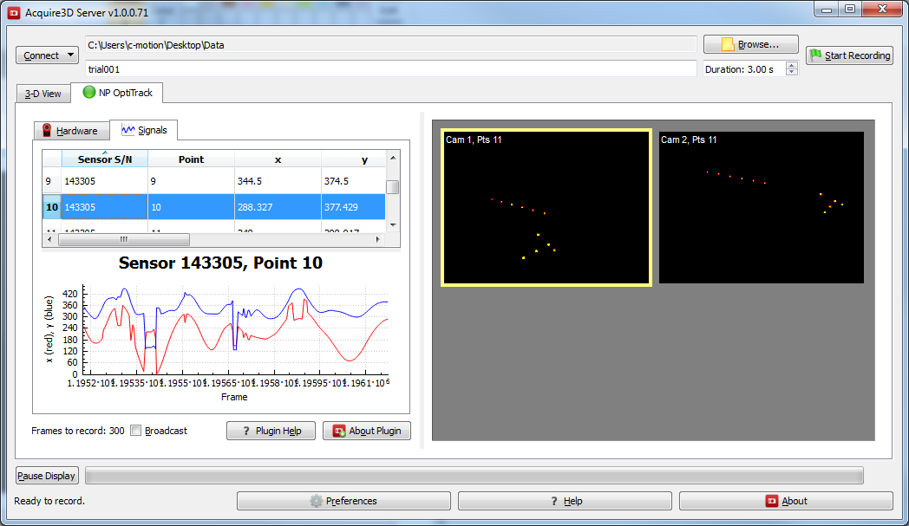Open Preferences

click(343, 501)
